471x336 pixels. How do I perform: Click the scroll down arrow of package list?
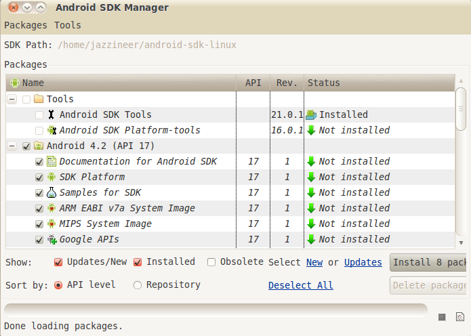click(461, 243)
